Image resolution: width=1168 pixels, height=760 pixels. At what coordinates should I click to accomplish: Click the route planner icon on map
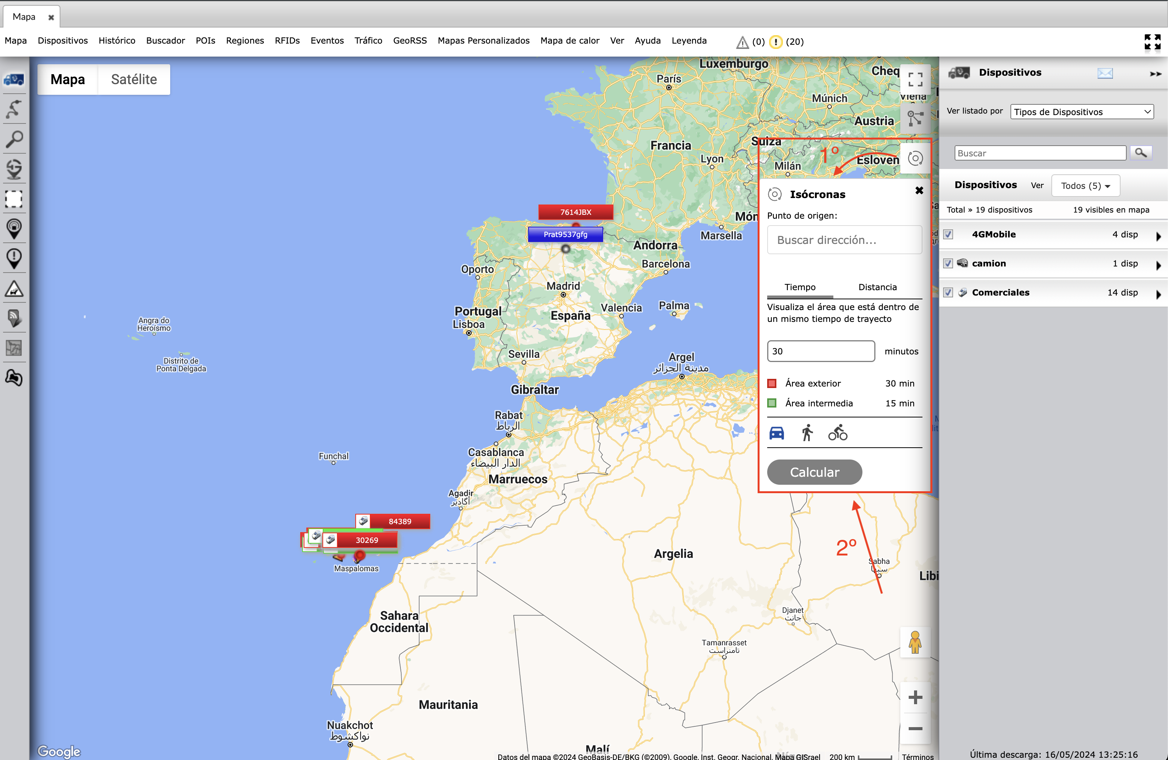[915, 119]
